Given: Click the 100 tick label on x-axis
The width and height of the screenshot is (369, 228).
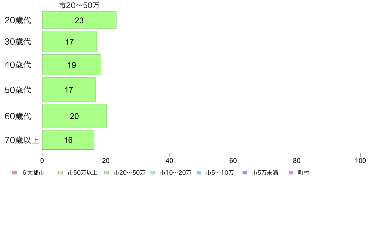Looking at the screenshot, I should coord(360,160).
